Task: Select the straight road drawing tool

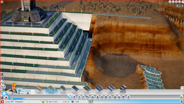Action: [x=19, y=91]
